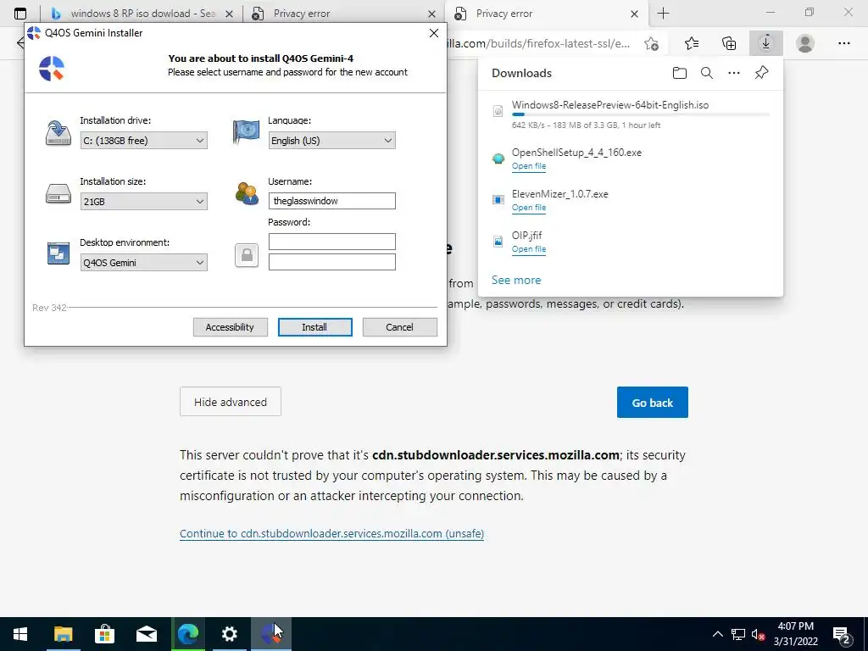Click See more in Downloads panel

pyautogui.click(x=516, y=280)
